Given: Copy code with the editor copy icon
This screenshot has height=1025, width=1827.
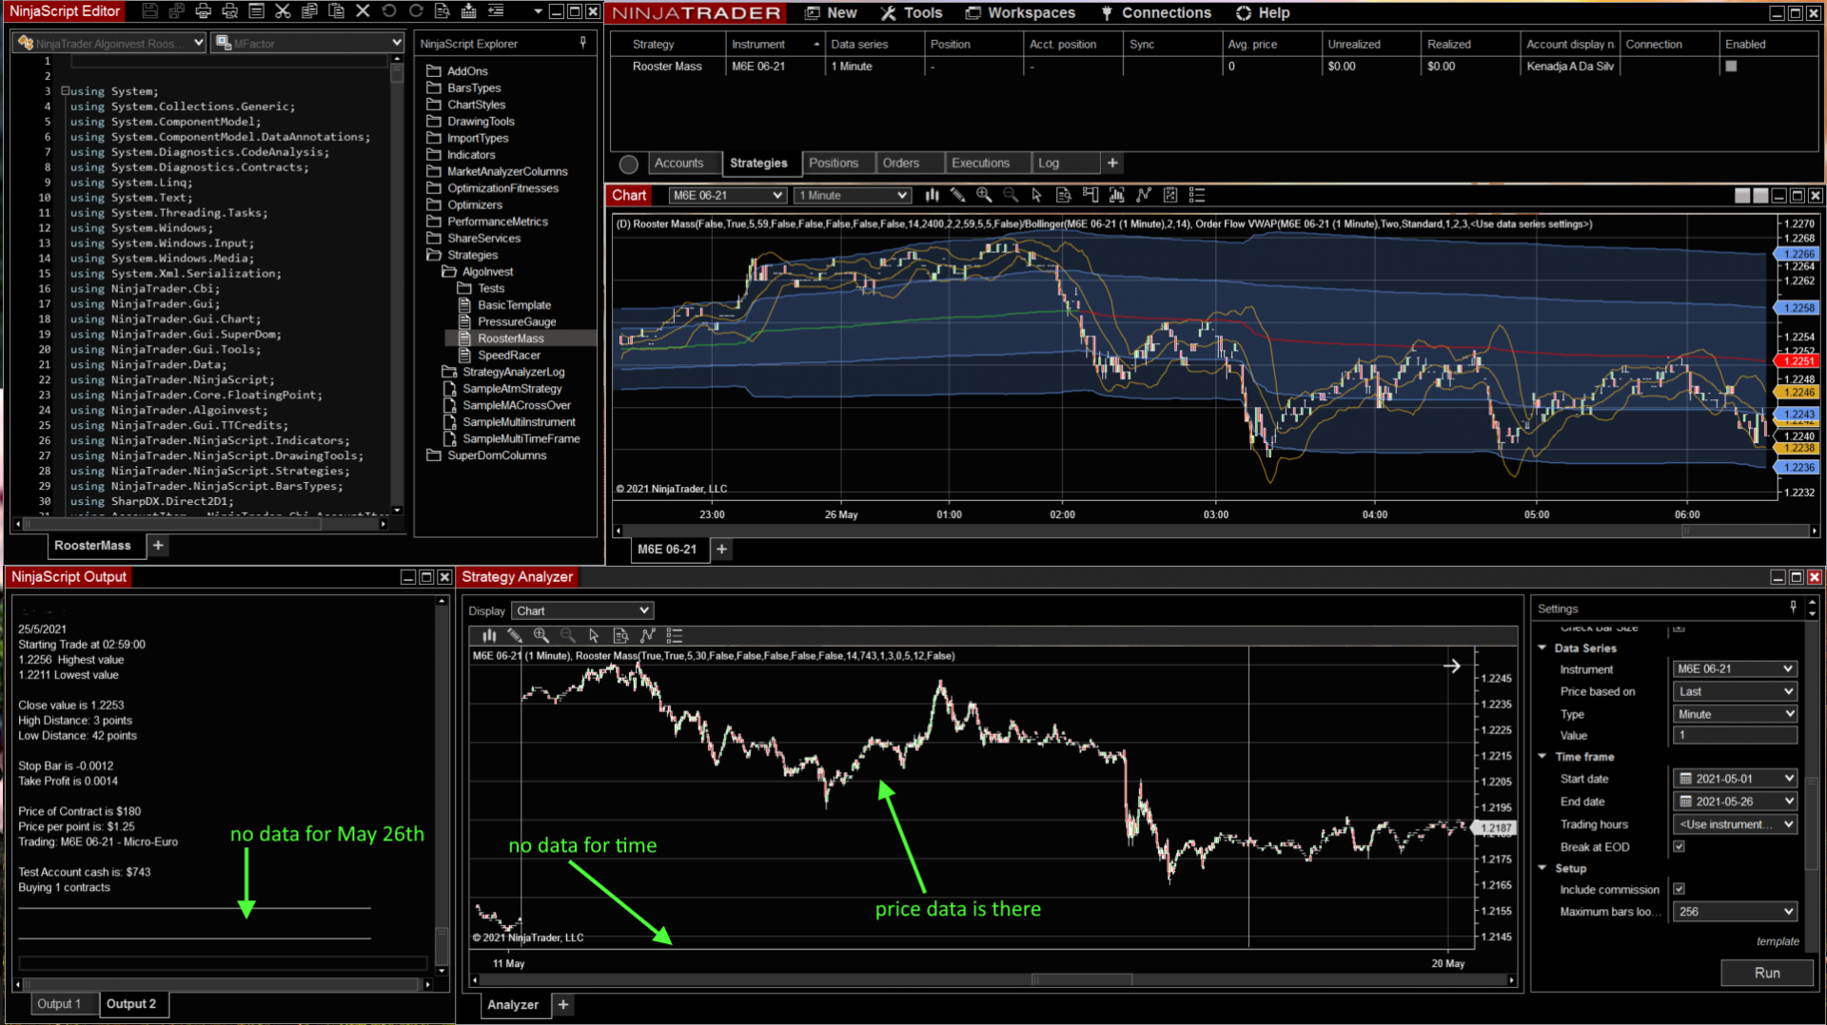Looking at the screenshot, I should (309, 11).
